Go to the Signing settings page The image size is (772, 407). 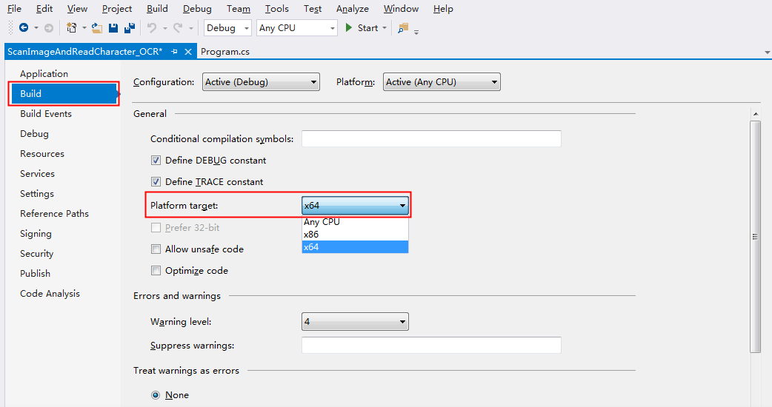coord(36,234)
